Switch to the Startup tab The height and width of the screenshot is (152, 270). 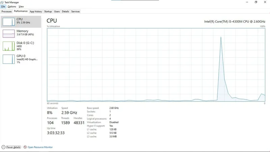pyautogui.click(x=48, y=11)
